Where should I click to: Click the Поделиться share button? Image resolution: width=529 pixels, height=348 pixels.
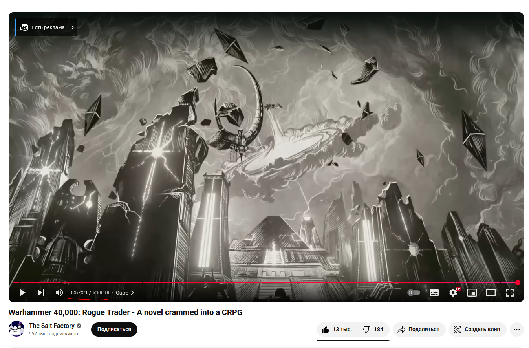(x=419, y=329)
